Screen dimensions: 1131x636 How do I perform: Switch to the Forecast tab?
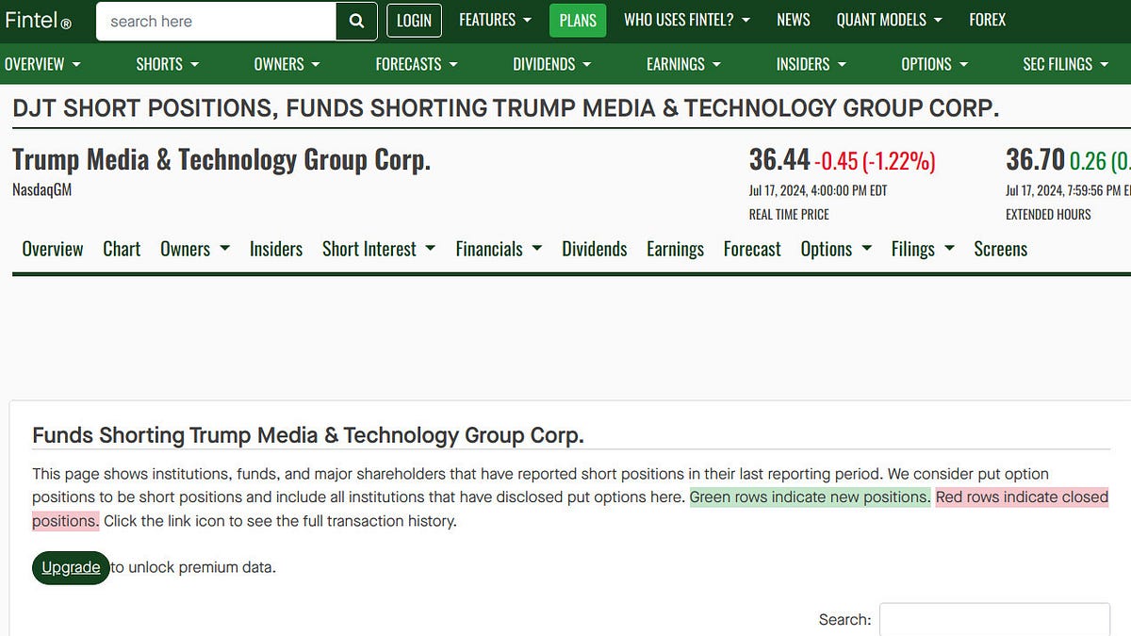(x=752, y=249)
